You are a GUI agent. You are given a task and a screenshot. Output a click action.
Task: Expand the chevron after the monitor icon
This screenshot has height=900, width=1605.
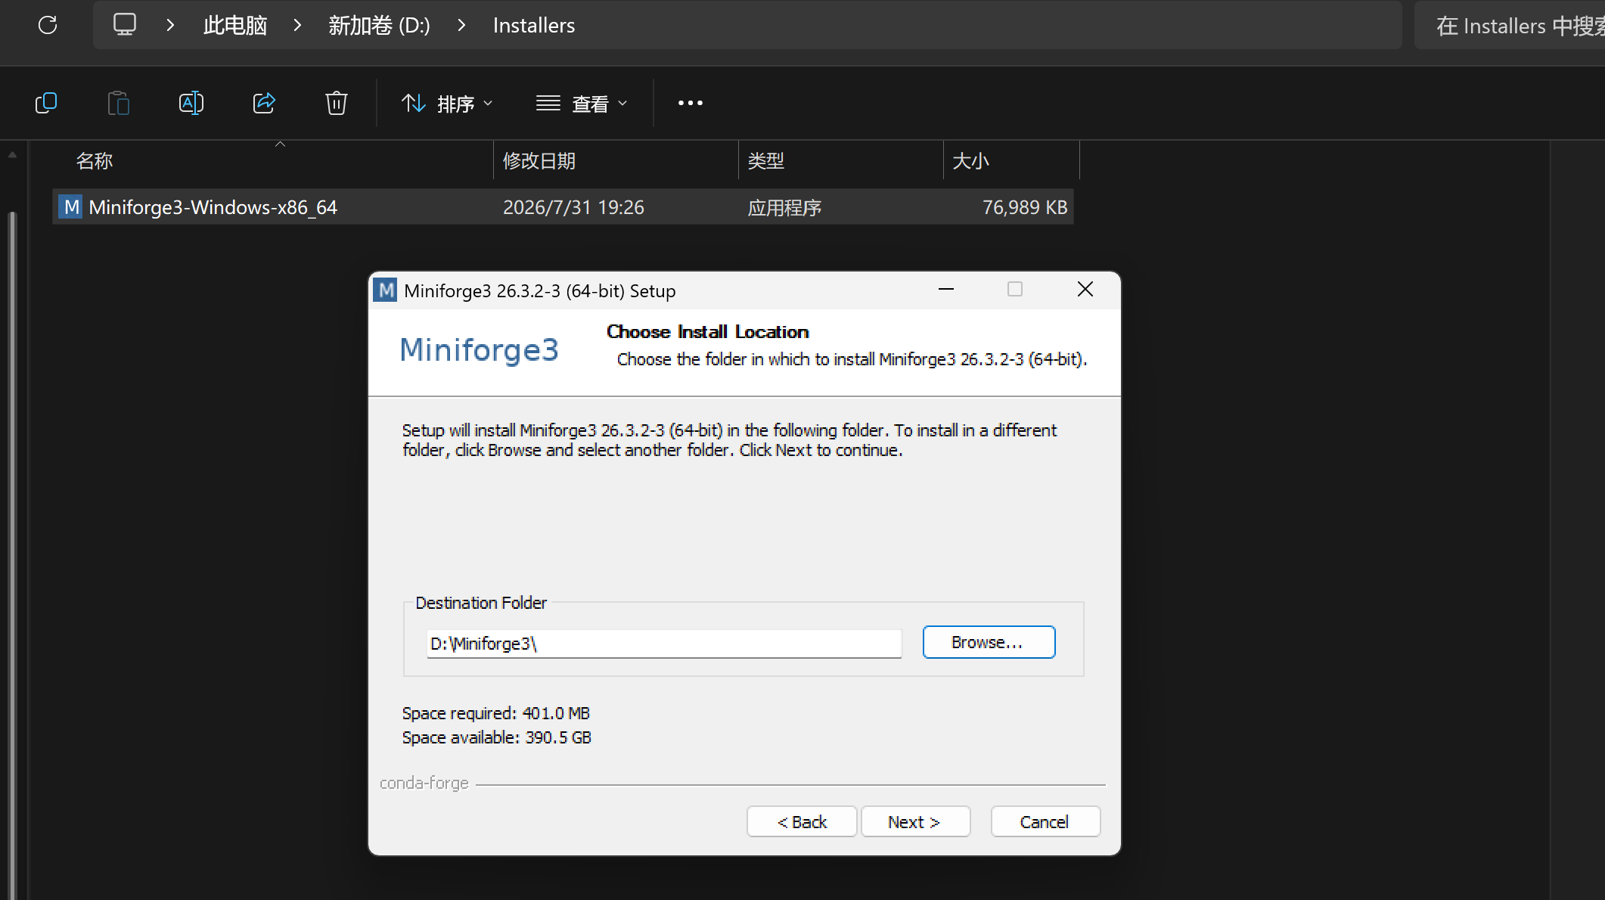tap(170, 25)
